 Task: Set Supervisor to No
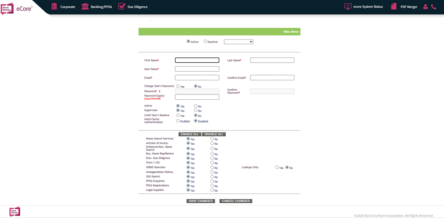[x=196, y=110]
